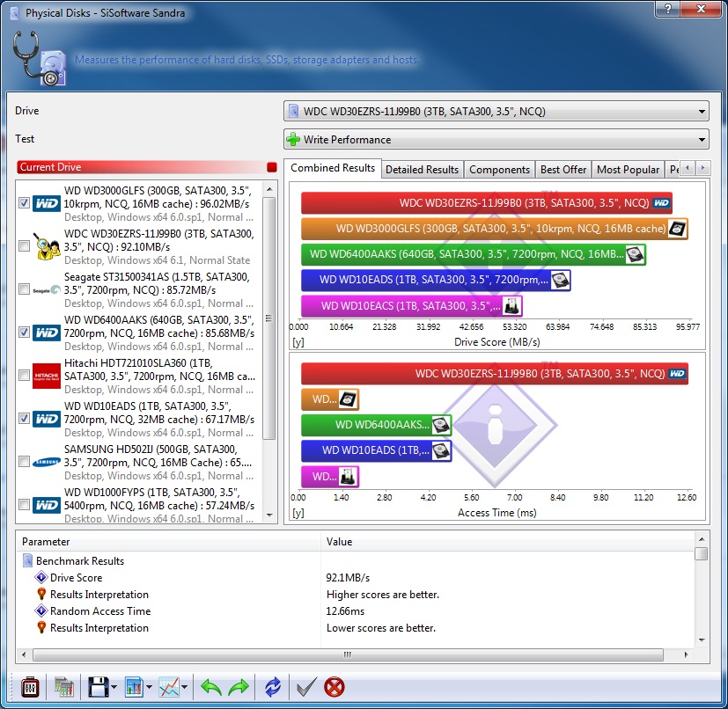This screenshot has height=709, width=728.
Task: Click the red WDC WD30EZRS Access Time bar
Action: (x=495, y=374)
